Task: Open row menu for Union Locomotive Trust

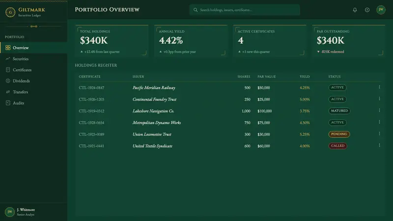Action: (x=379, y=134)
